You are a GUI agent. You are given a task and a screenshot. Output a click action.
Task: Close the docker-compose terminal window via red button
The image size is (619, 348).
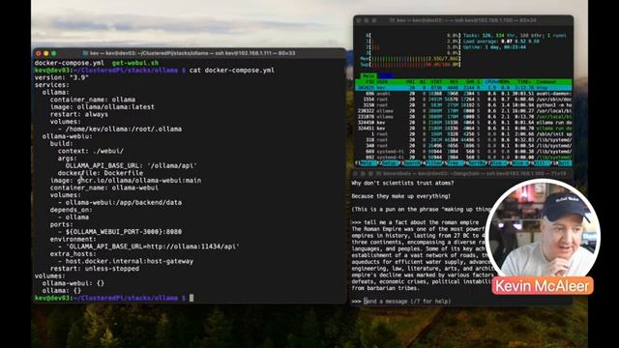pyautogui.click(x=39, y=53)
